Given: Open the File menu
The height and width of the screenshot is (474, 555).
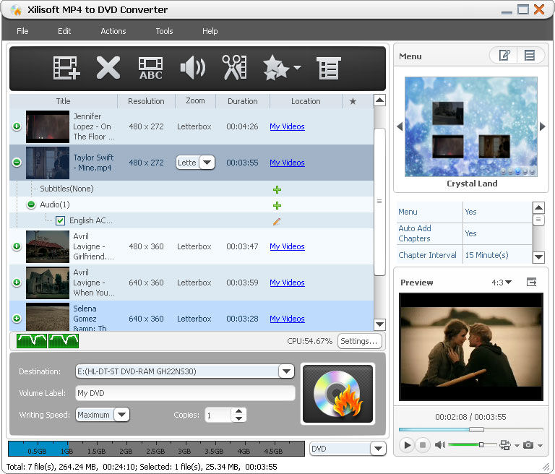Looking at the screenshot, I should [x=22, y=31].
